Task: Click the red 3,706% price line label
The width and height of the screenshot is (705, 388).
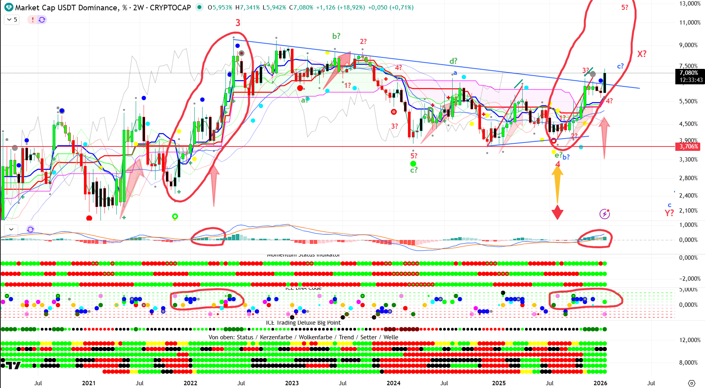Action: pos(689,146)
